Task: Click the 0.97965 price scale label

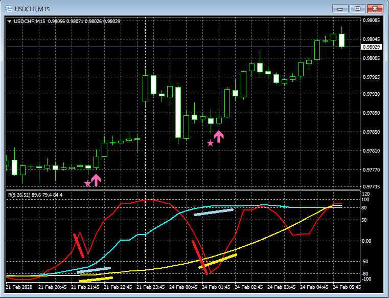Action: tap(371, 77)
